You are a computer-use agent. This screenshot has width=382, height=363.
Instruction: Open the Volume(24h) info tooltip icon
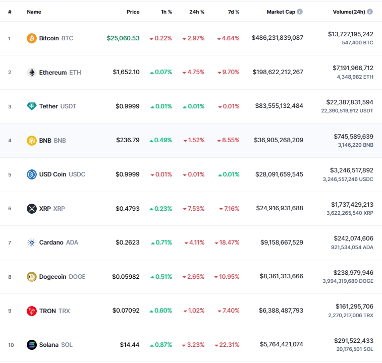(x=370, y=12)
